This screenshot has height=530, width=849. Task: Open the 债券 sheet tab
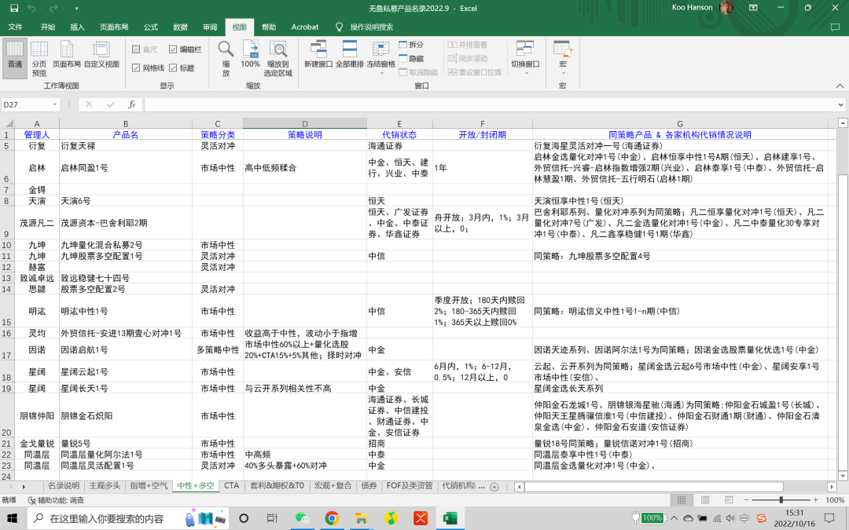[x=369, y=486]
